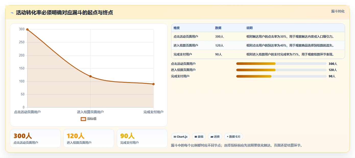This screenshot has width=355, height=158.
Task: Click the 数据 column header
Action: tap(218, 28)
